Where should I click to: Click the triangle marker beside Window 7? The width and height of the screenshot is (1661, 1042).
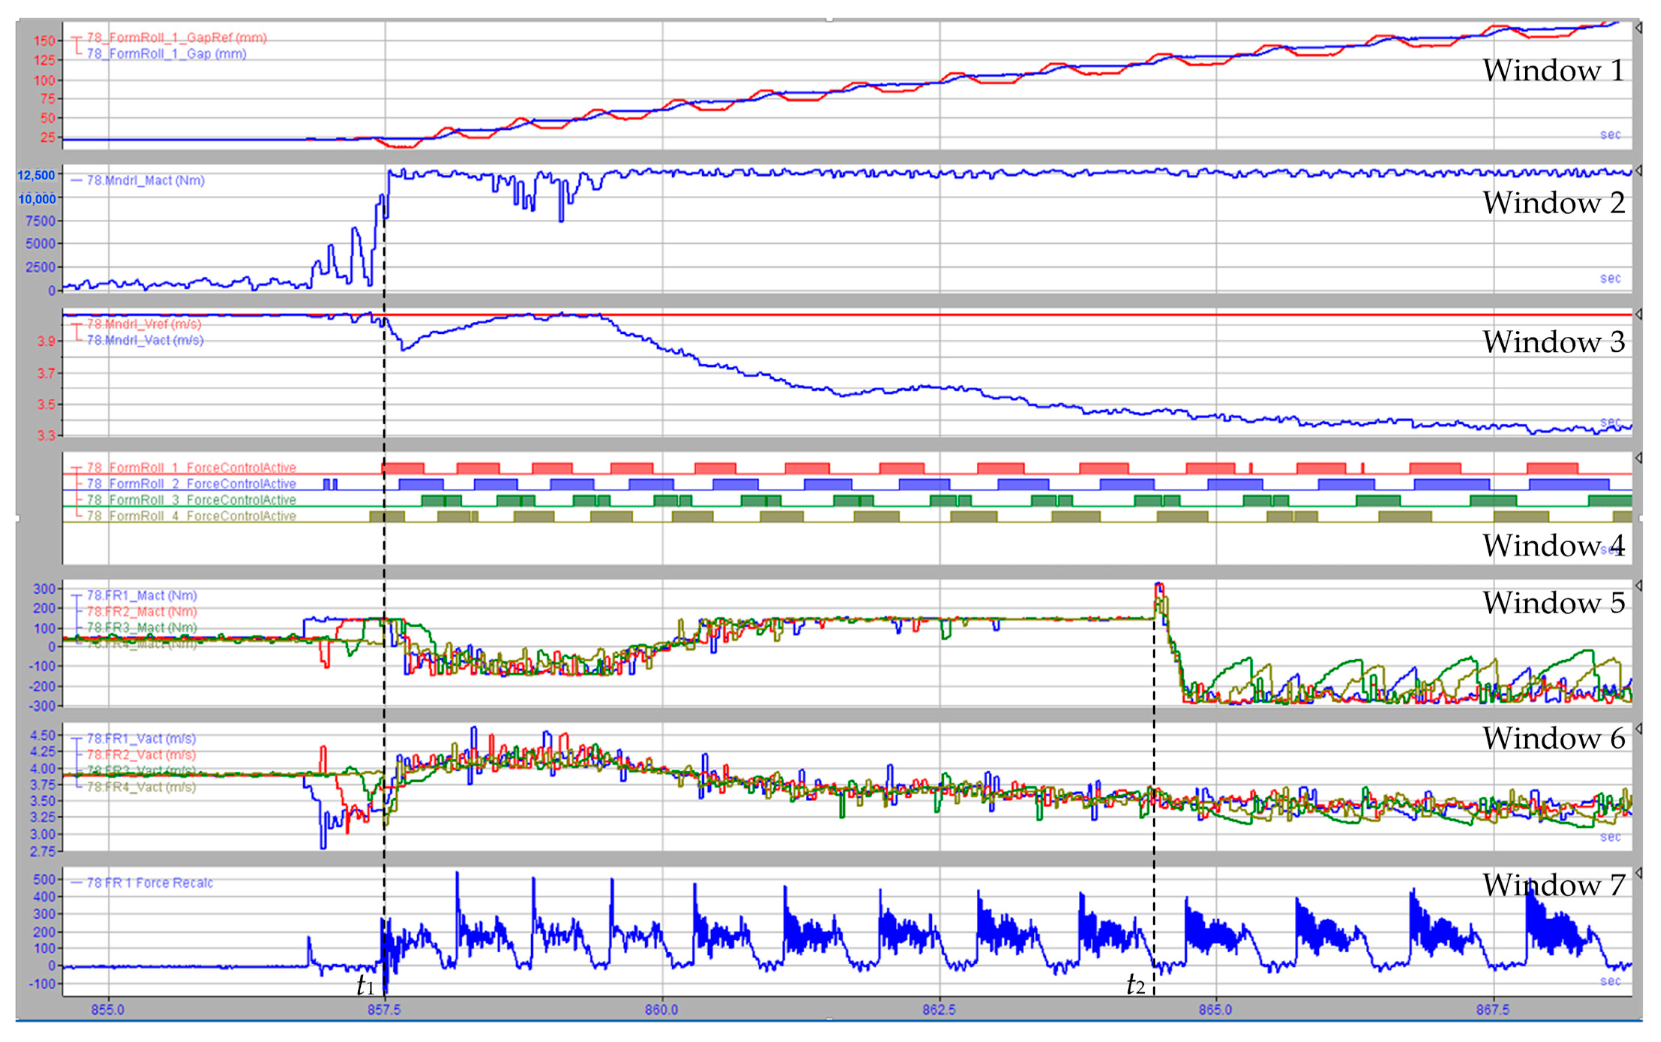click(x=1638, y=873)
